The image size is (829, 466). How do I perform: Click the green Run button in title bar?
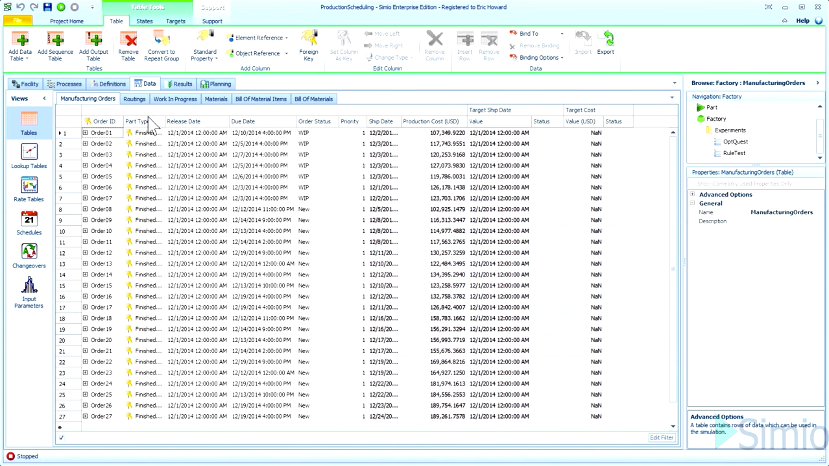click(61, 7)
